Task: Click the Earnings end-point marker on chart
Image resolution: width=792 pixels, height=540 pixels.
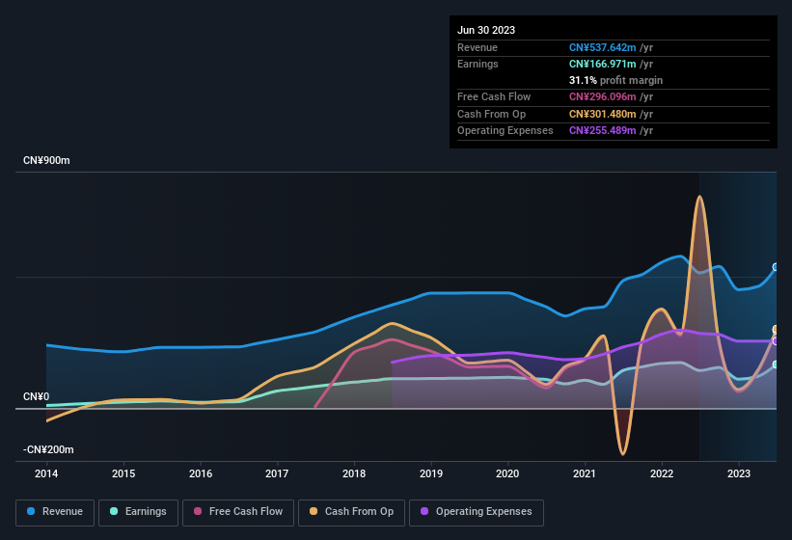Action: [x=776, y=364]
